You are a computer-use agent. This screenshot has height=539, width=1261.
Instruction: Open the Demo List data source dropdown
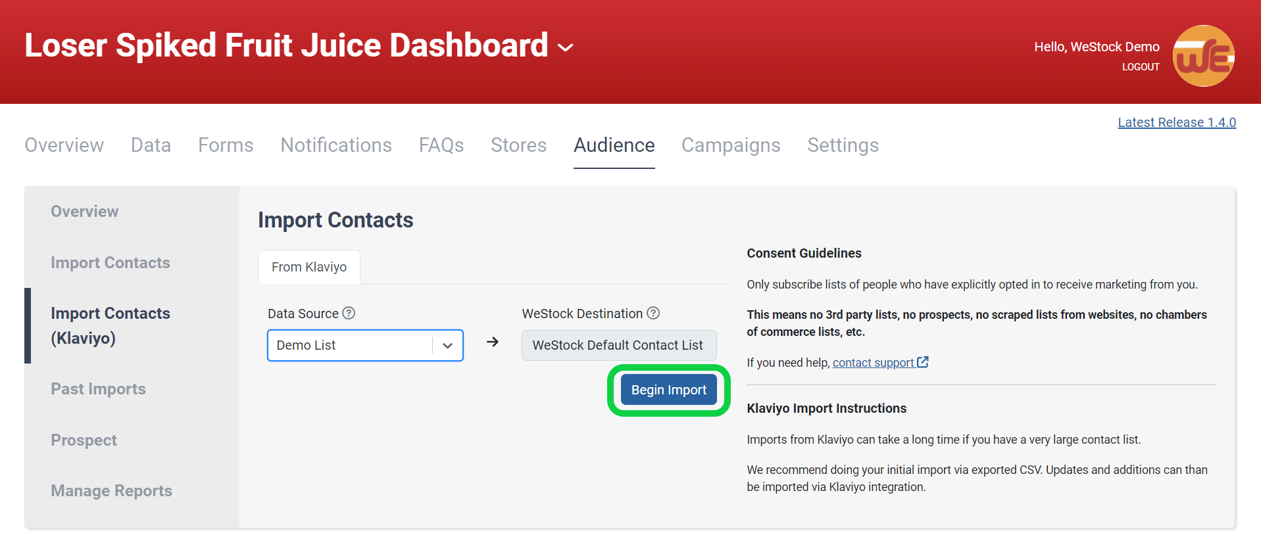(365, 345)
